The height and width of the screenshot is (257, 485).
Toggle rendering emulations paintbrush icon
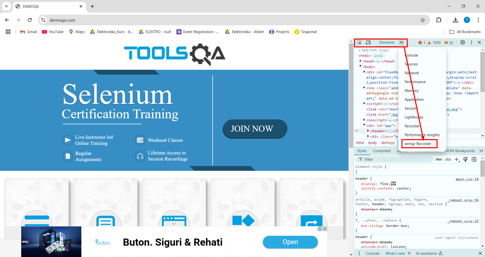click(x=465, y=159)
